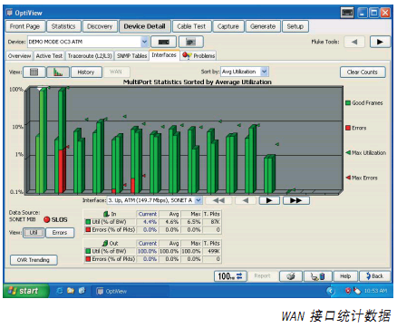Click the save/capture icon next to printer
Viewport: 397px width, 328px height.
(318, 276)
